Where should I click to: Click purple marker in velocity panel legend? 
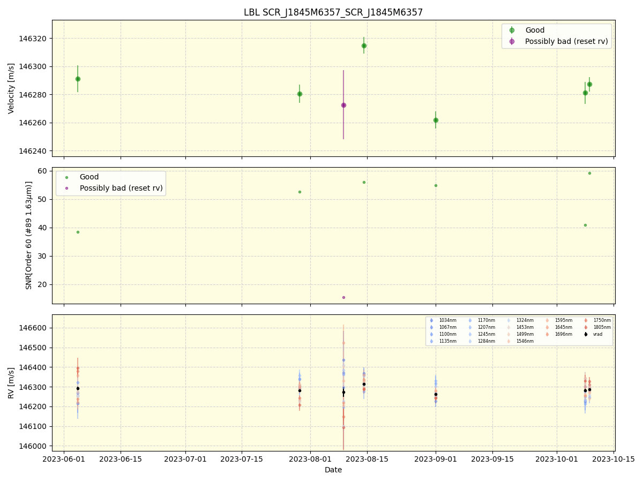[x=512, y=41]
